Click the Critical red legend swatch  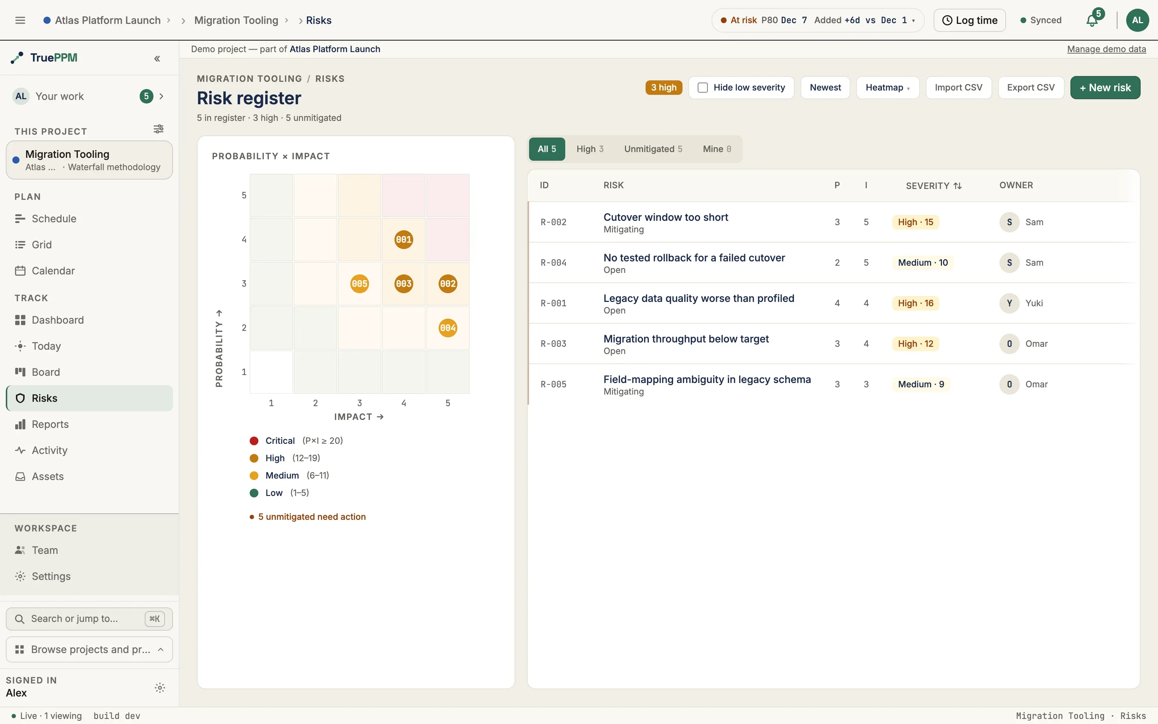[x=254, y=441]
